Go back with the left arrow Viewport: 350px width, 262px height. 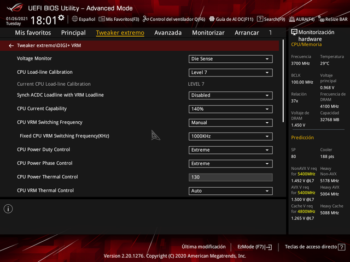[x=11, y=46]
